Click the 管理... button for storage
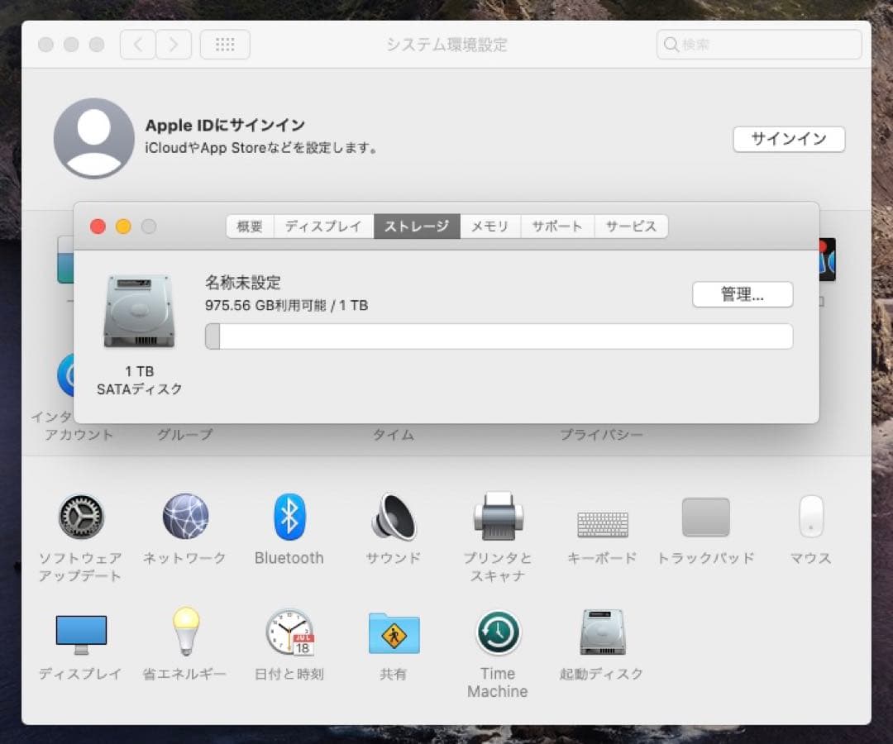 pyautogui.click(x=742, y=294)
